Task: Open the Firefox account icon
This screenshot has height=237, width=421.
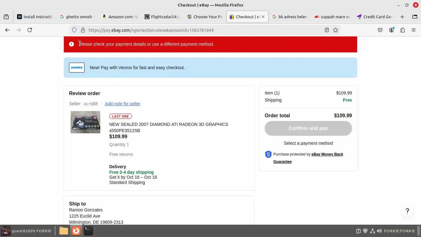Action: [392, 30]
